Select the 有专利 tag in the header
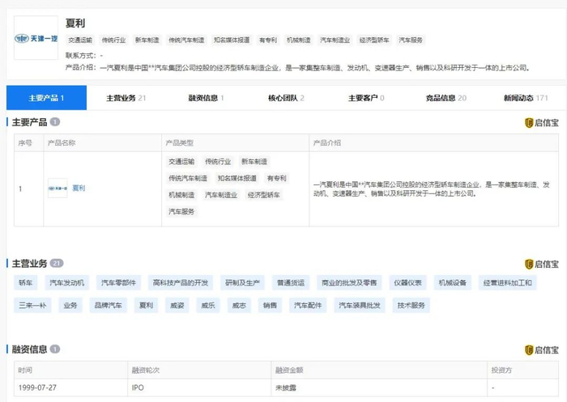The height and width of the screenshot is (402, 567). point(268,40)
